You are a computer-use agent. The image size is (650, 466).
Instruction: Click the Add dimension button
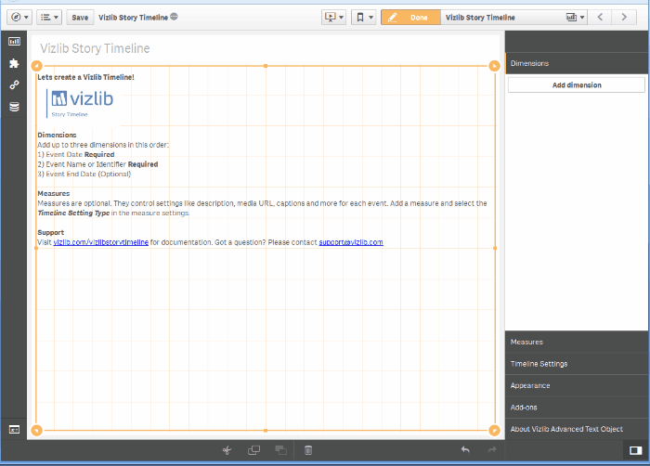click(577, 85)
